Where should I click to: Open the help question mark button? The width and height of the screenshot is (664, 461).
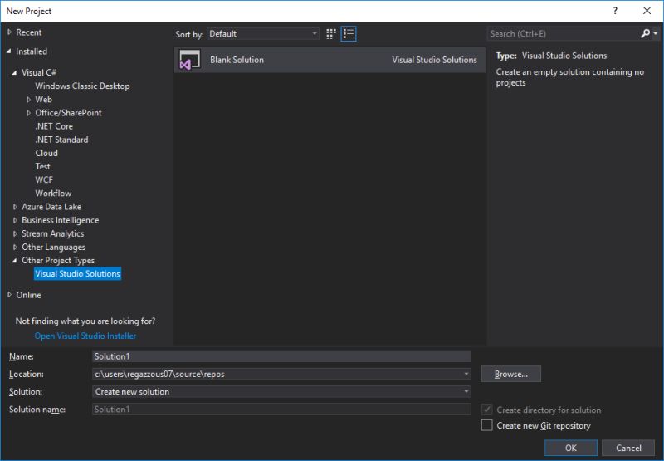(x=615, y=11)
